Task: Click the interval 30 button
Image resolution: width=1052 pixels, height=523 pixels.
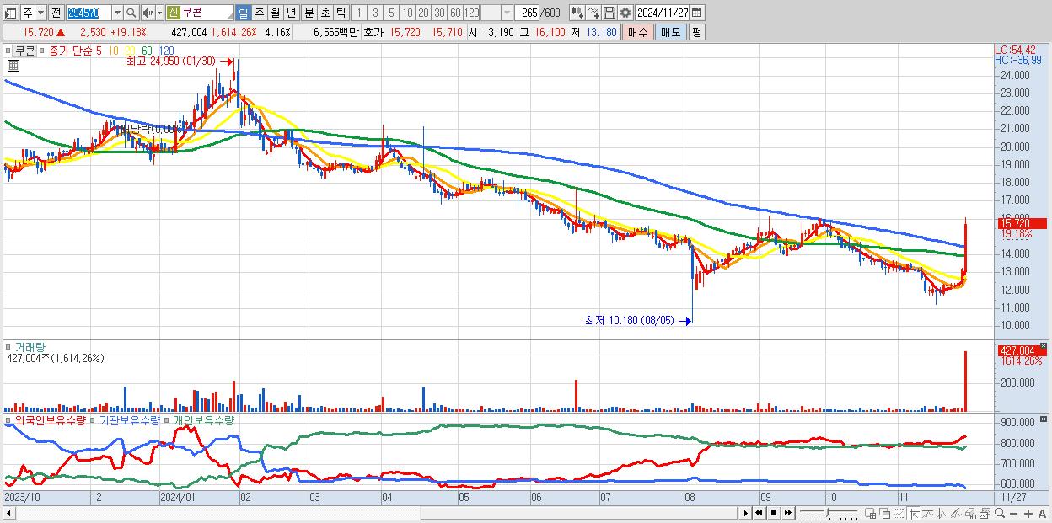Action: (x=439, y=13)
